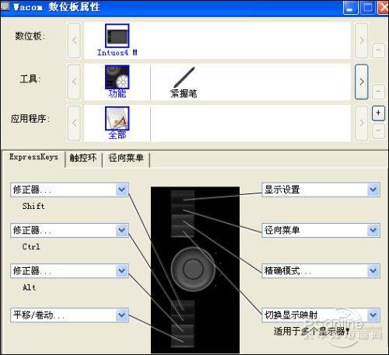The image size is (389, 355).
Task: Select the Intuos4 M tablet icon
Action: pyautogui.click(x=117, y=36)
